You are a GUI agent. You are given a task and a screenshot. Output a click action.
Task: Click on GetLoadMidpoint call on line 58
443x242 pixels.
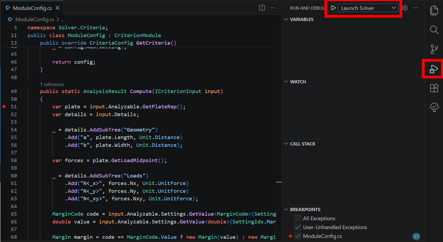click(135, 160)
